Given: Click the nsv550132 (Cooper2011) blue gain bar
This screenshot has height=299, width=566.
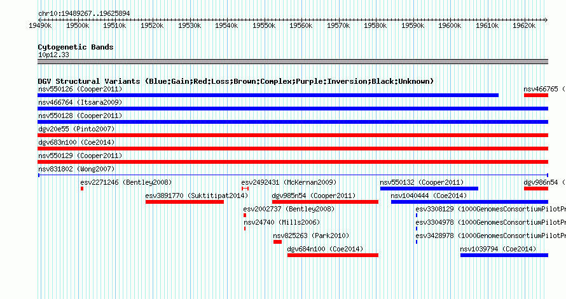Looking at the screenshot, I should 429,189.
